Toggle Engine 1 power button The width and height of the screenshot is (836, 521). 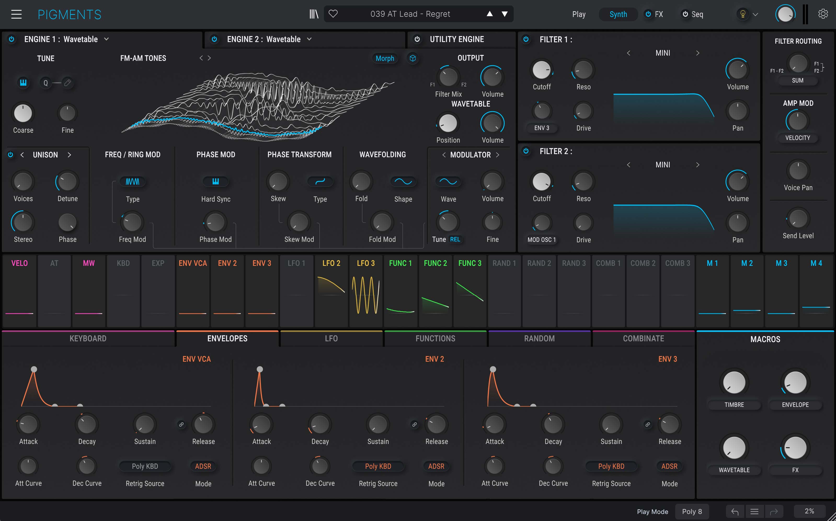pos(12,39)
